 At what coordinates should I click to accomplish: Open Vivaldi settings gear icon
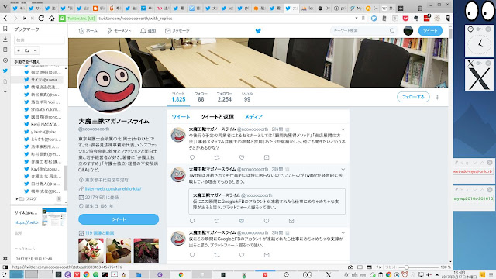(5, 258)
